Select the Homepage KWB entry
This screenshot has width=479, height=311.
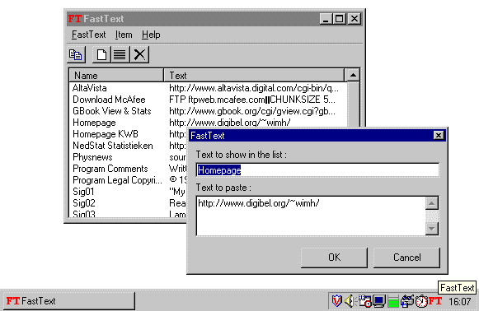pos(106,134)
